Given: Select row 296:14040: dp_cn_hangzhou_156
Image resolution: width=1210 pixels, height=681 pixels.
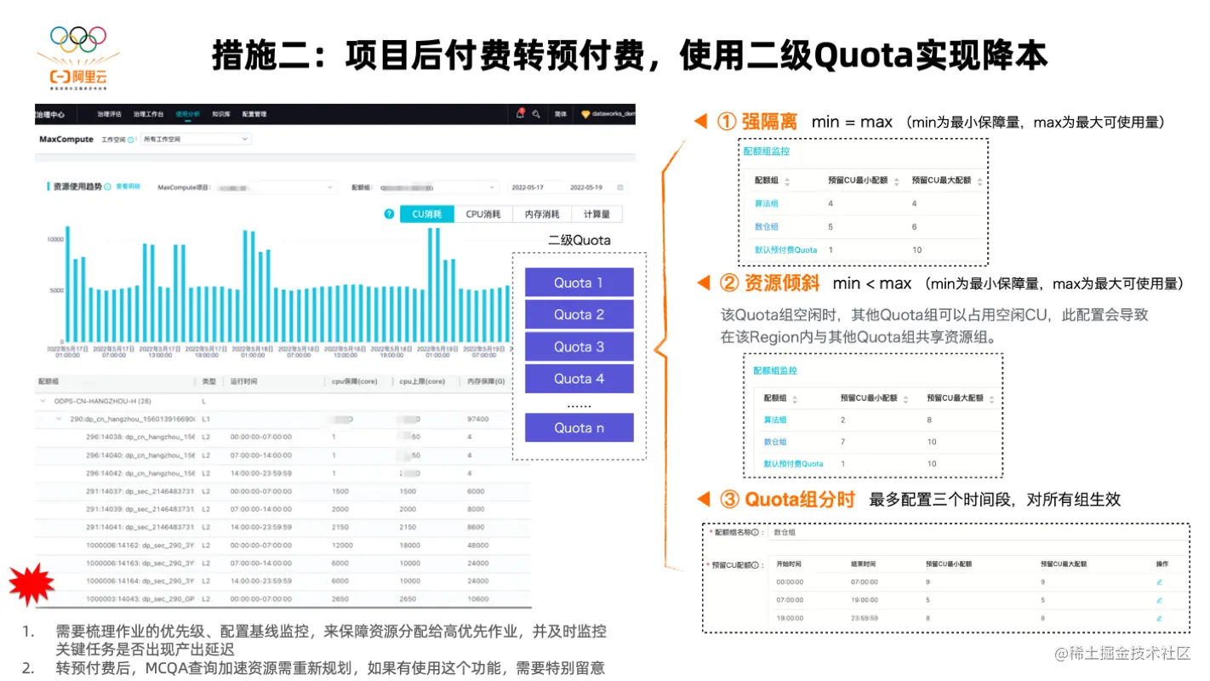Looking at the screenshot, I should (x=283, y=455).
